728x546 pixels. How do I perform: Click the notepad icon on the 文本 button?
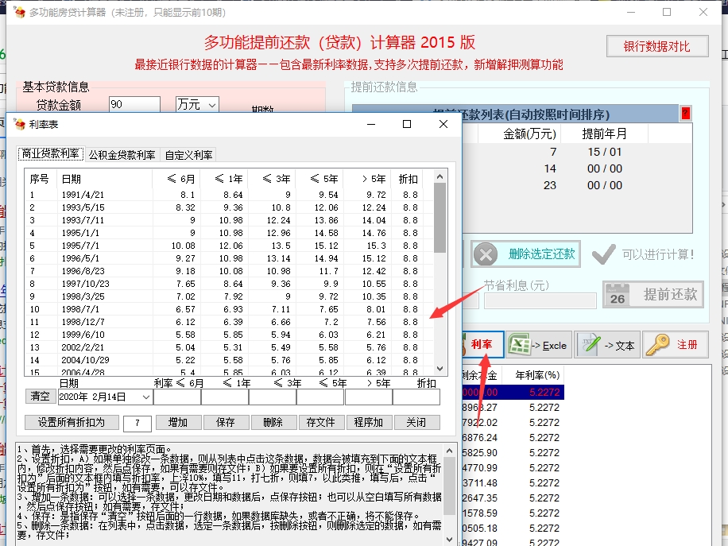pyautogui.click(x=590, y=345)
